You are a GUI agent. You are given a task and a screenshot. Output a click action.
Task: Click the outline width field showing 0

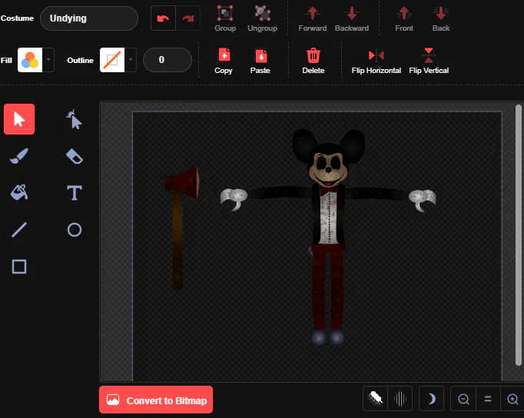(167, 60)
